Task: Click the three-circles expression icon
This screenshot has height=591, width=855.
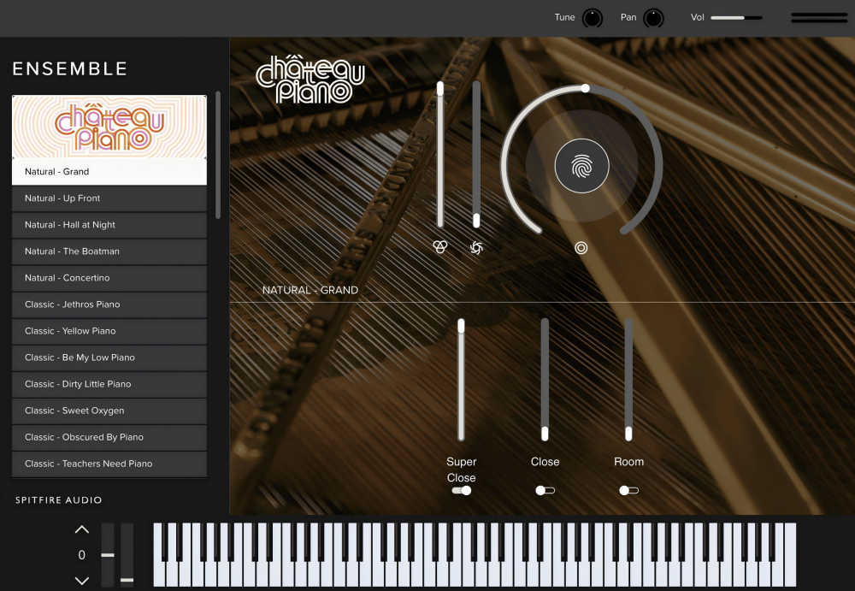Action: point(440,247)
